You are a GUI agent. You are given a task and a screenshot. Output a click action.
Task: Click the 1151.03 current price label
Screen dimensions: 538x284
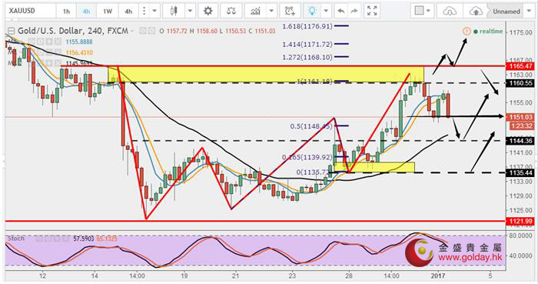coord(520,117)
